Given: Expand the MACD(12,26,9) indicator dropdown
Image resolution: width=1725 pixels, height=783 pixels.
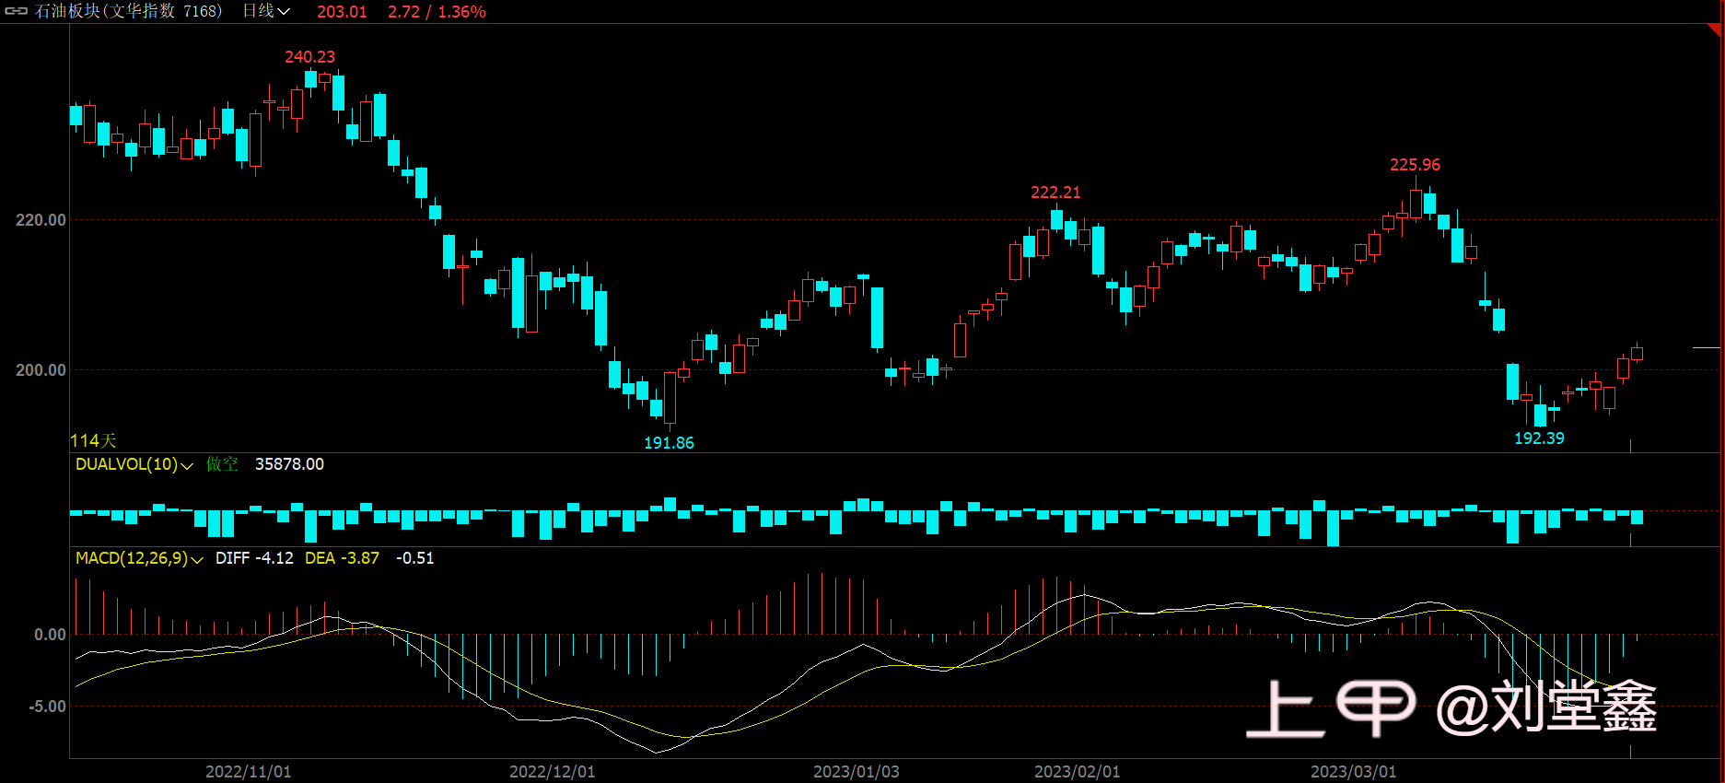Looking at the screenshot, I should 139,558.
